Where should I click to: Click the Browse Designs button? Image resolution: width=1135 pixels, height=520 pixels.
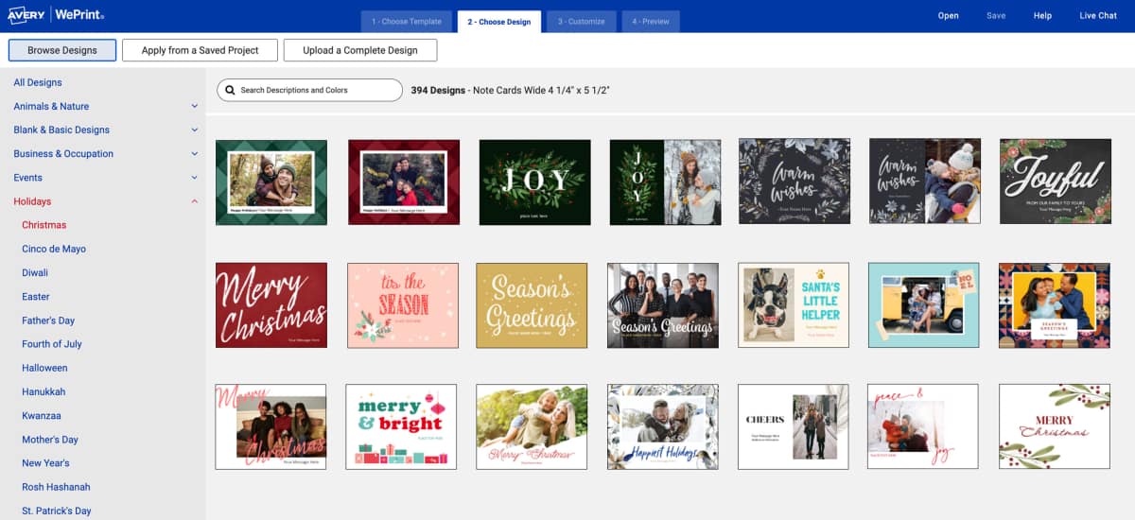62,50
